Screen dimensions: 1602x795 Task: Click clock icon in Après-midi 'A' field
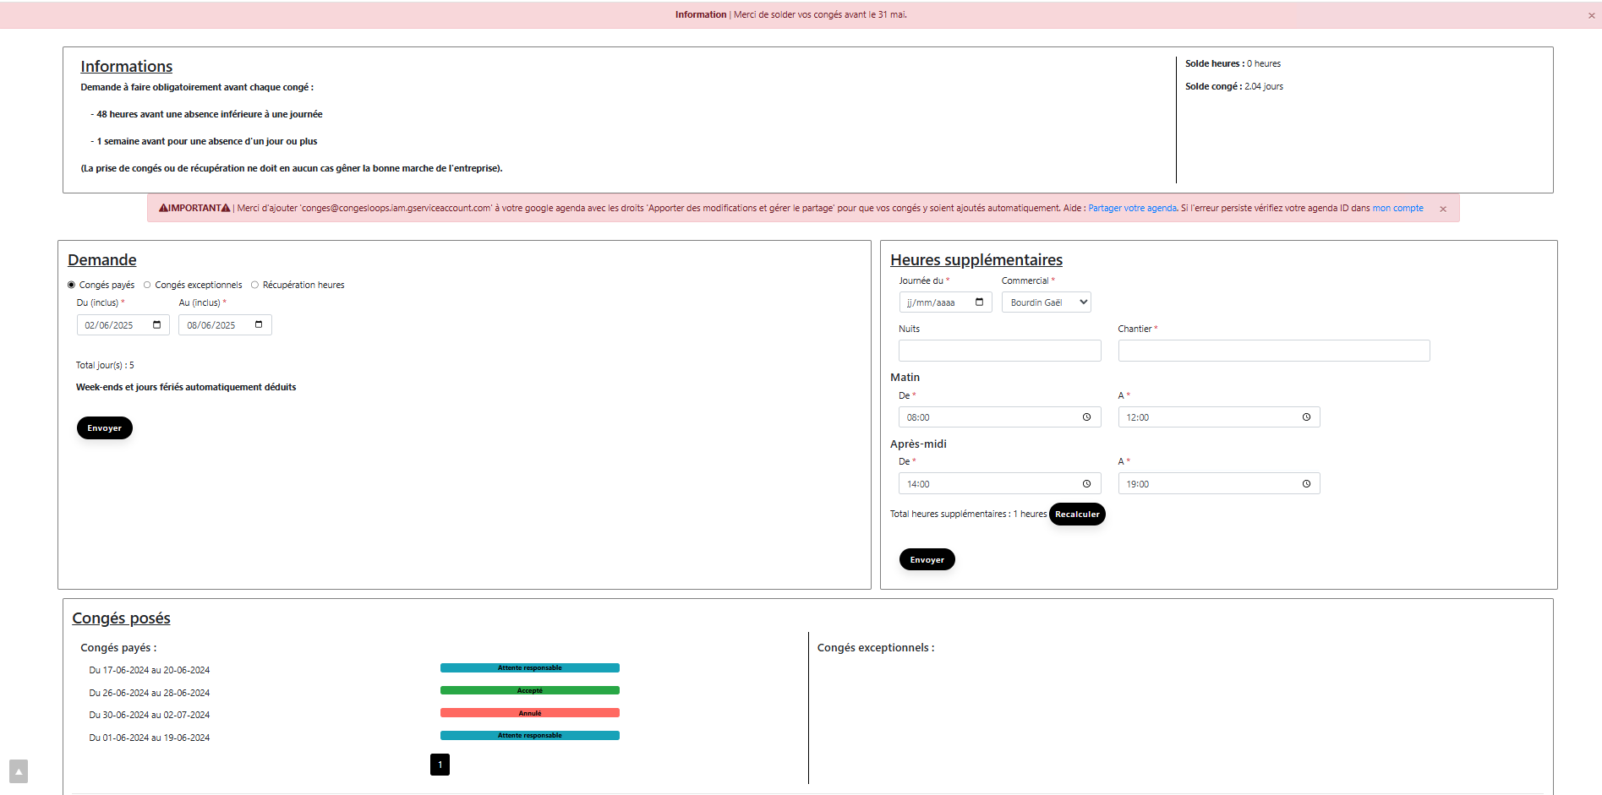(1306, 484)
